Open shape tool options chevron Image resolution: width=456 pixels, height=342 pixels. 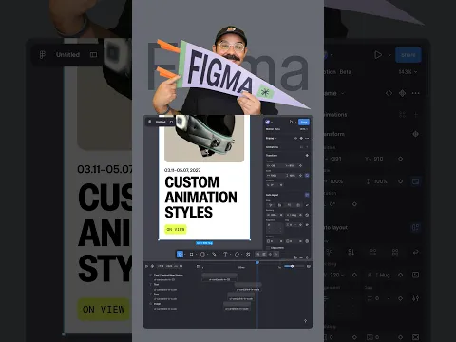click(x=207, y=254)
